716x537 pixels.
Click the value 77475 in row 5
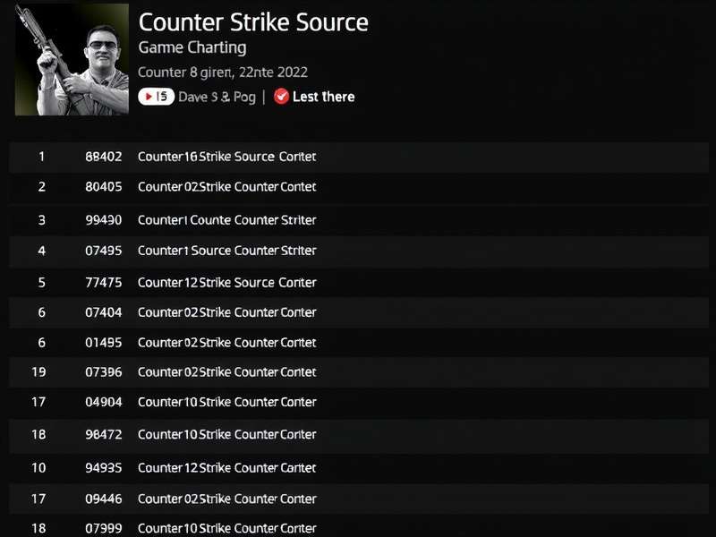[104, 283]
